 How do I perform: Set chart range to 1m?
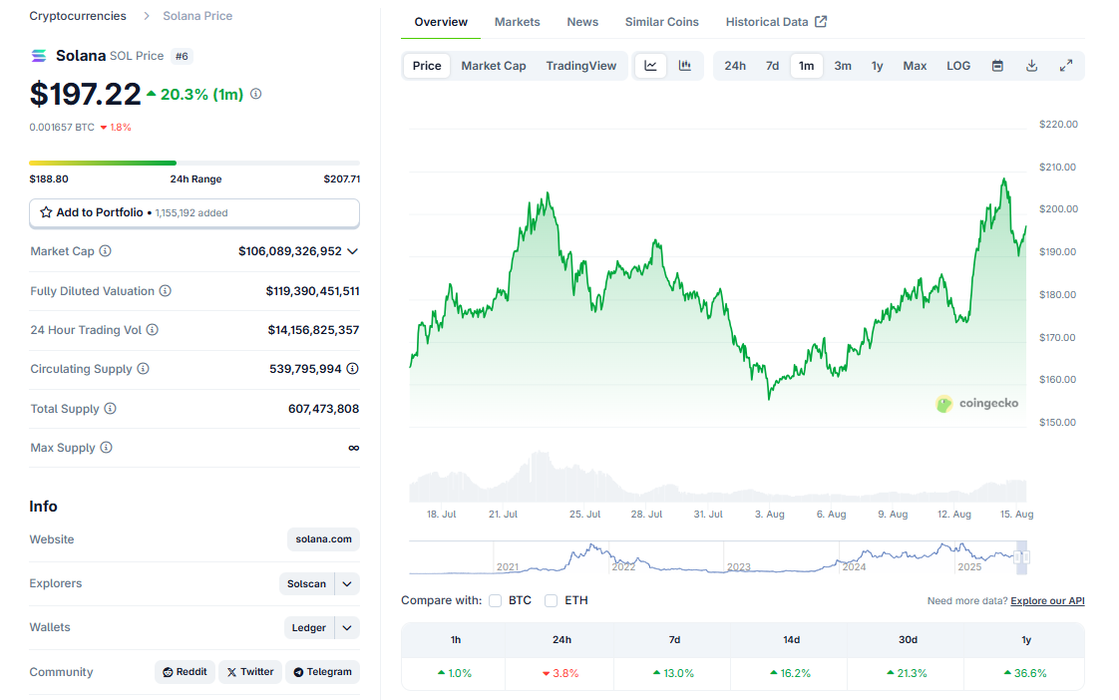pyautogui.click(x=807, y=66)
